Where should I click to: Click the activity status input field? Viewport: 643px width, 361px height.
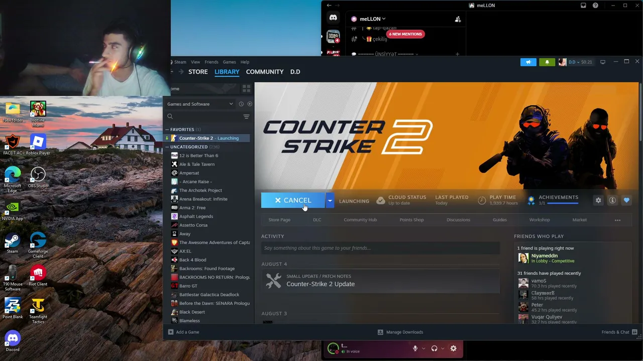tap(380, 248)
